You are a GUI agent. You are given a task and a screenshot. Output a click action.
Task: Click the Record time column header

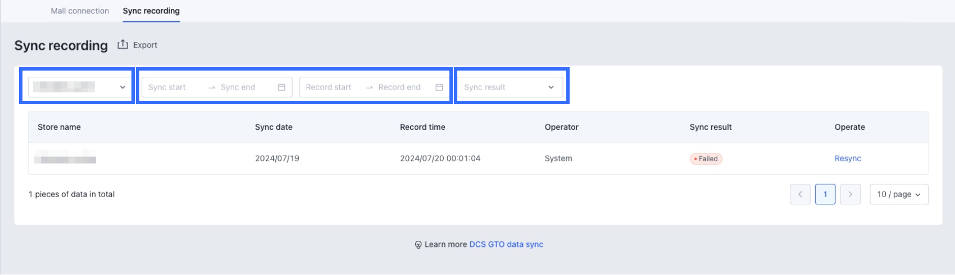coord(422,127)
